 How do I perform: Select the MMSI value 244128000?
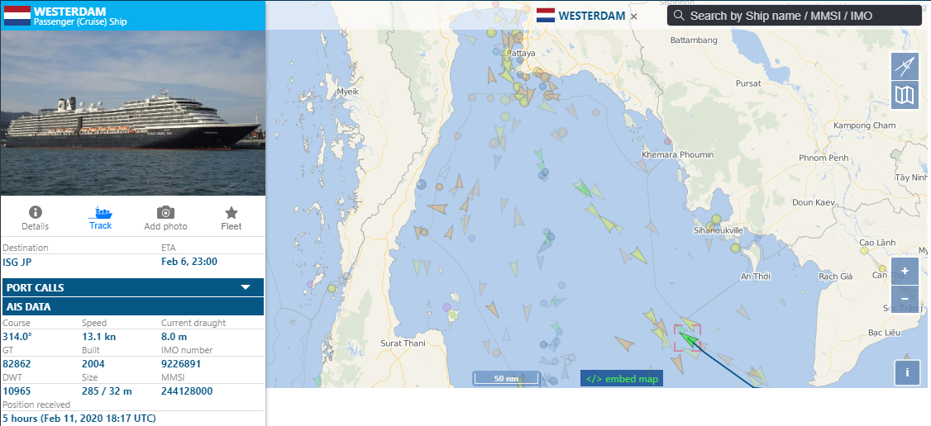click(x=186, y=391)
